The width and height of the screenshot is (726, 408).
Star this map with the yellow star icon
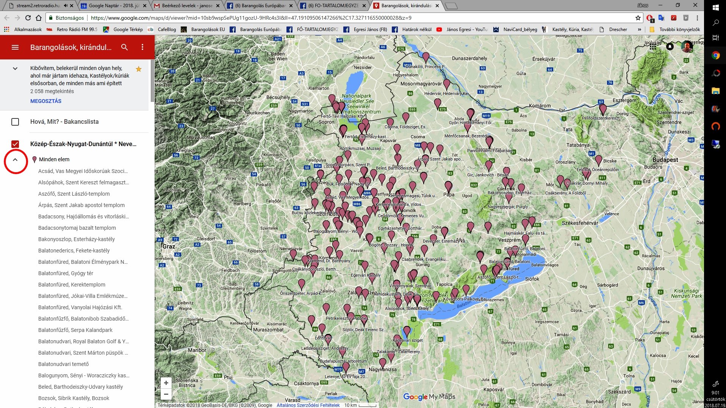[139, 69]
